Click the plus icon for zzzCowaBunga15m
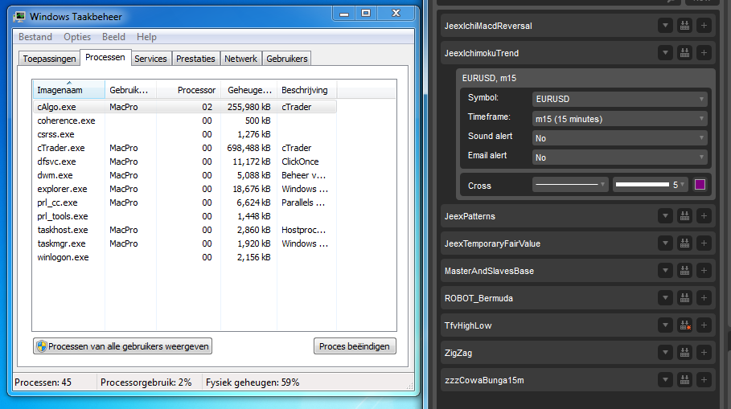This screenshot has height=409, width=731. click(x=704, y=380)
